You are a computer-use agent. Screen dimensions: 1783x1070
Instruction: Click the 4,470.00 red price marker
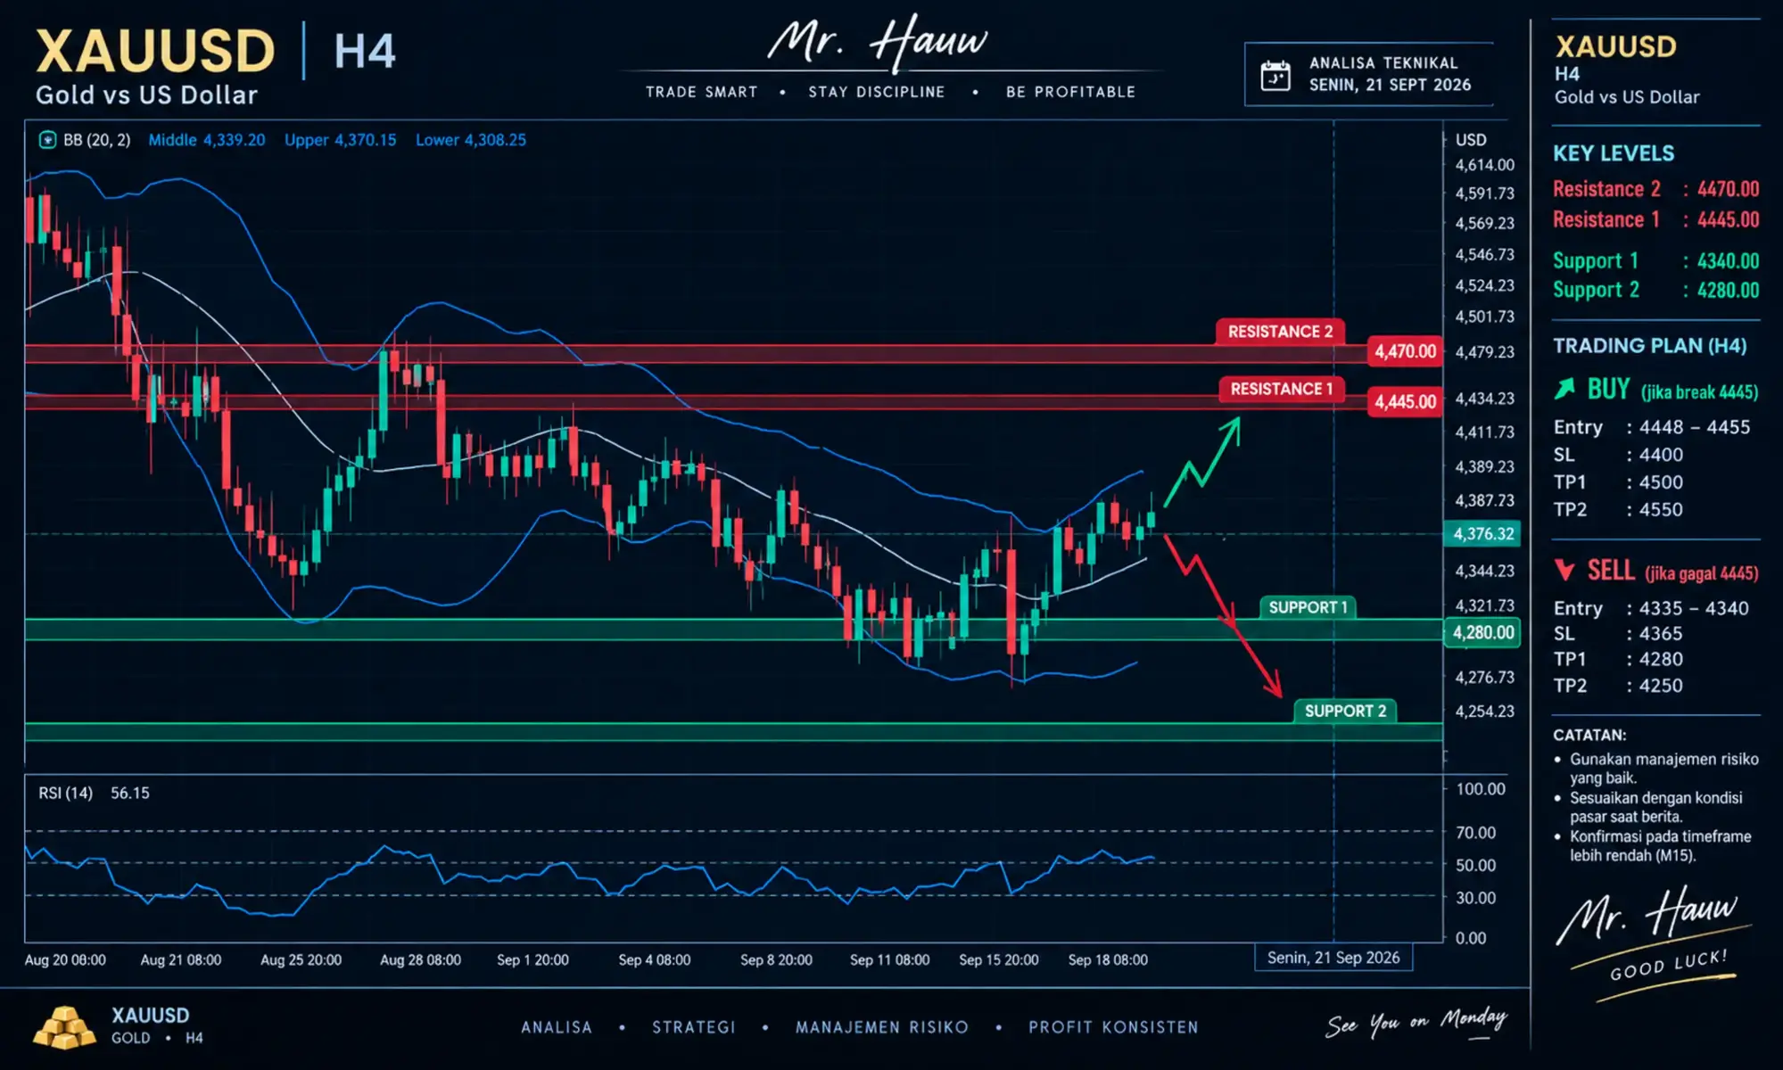click(x=1405, y=351)
